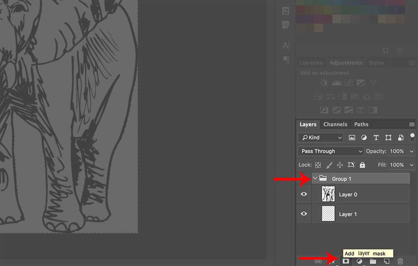Open the Kind filter dropdown
This screenshot has width=418, height=266.
(x=321, y=137)
